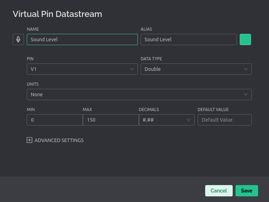Click the Max value field showing 150
The width and height of the screenshot is (269, 202).
coord(111,120)
